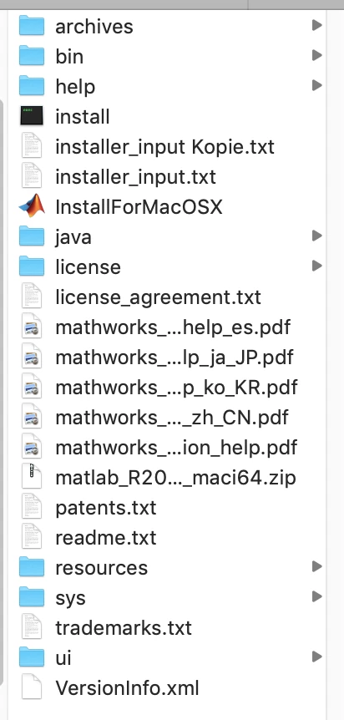The height and width of the screenshot is (720, 344).
Task: Click the mathworks zh_CN.pdf file icon
Action: coord(32,417)
